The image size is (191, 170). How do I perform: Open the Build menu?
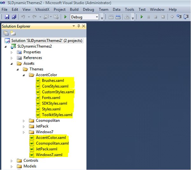(74, 10)
